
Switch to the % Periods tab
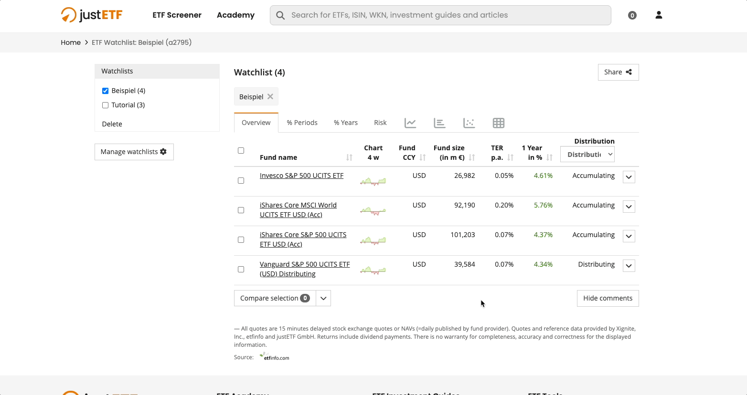302,123
